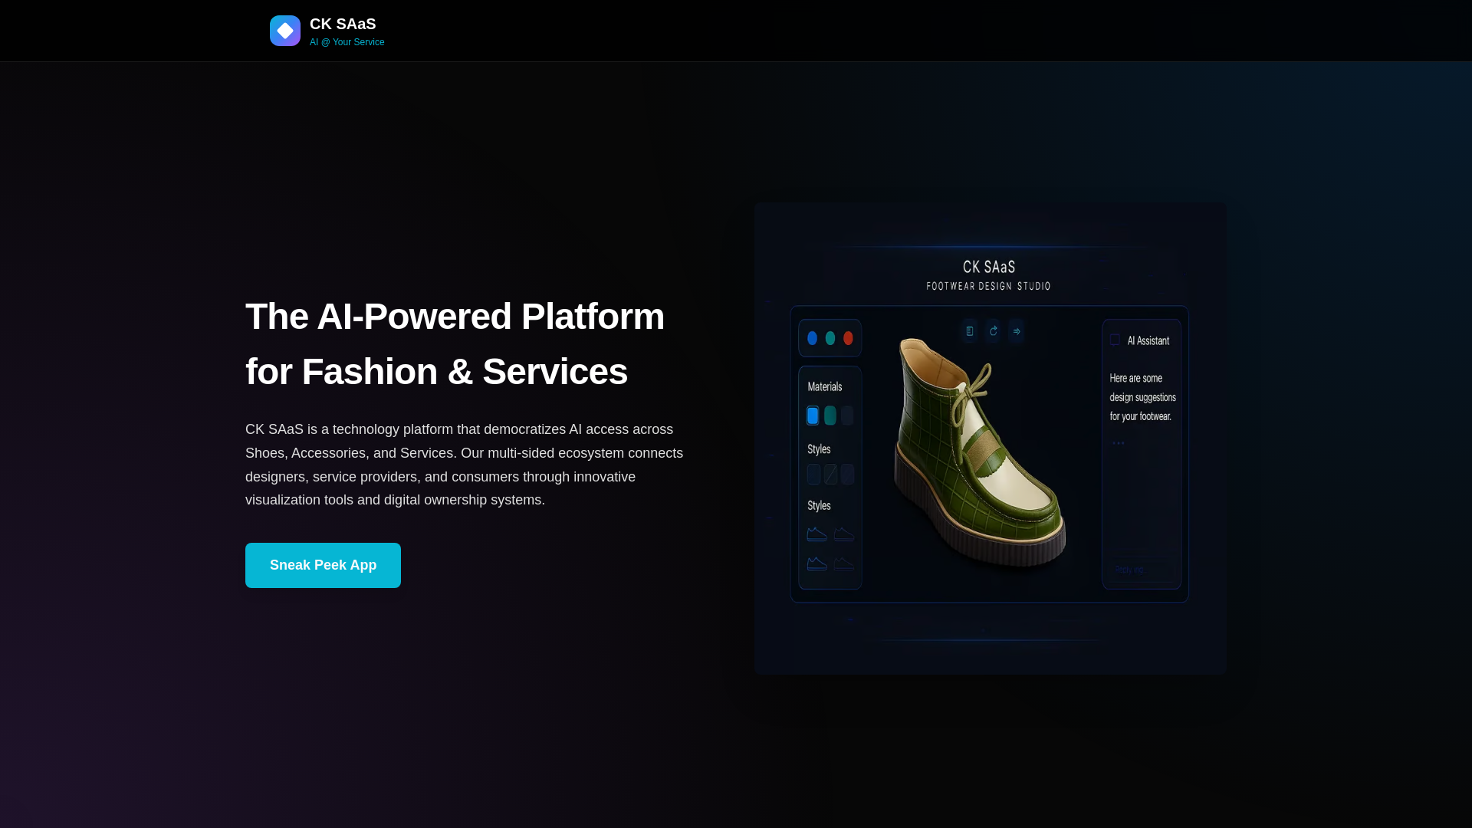The height and width of the screenshot is (828, 1472).
Task: Click the 'for Fashion & Services' headline line
Action: (436, 371)
